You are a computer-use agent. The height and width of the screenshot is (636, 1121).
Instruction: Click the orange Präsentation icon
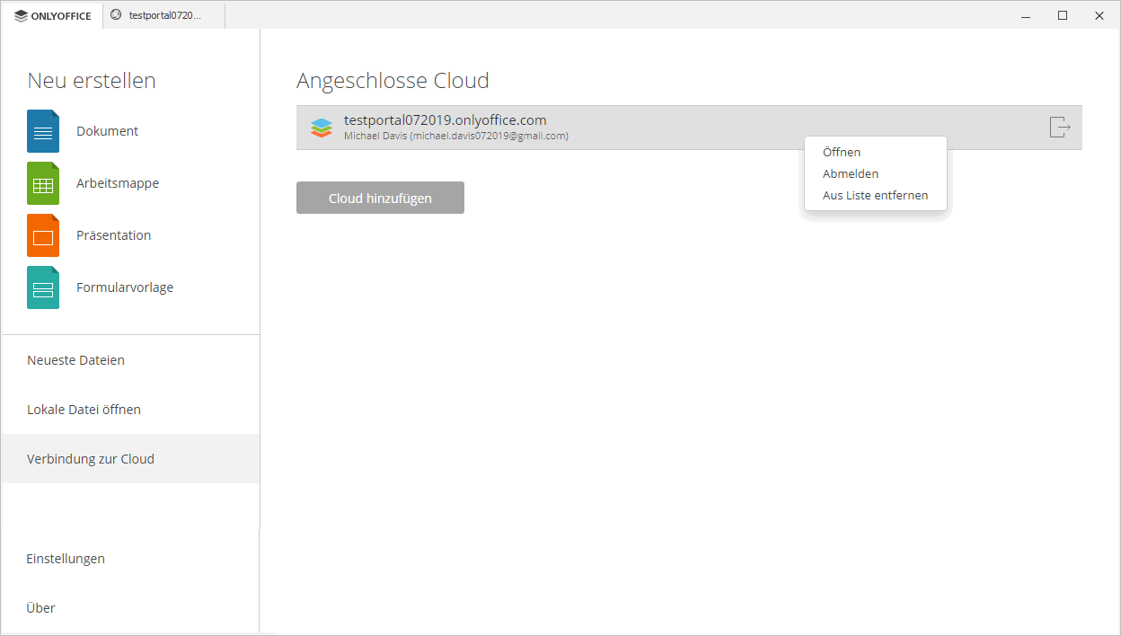43,235
